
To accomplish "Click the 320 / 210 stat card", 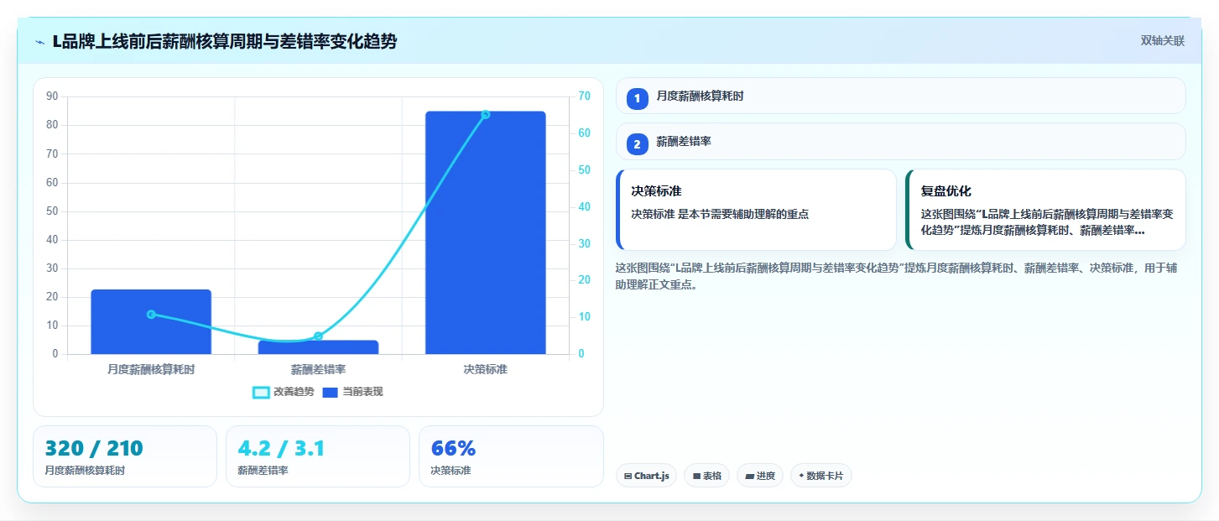I will pos(125,456).
